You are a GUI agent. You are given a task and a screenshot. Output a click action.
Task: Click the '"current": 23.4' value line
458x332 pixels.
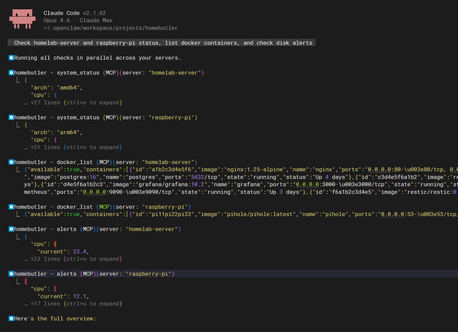coord(63,251)
